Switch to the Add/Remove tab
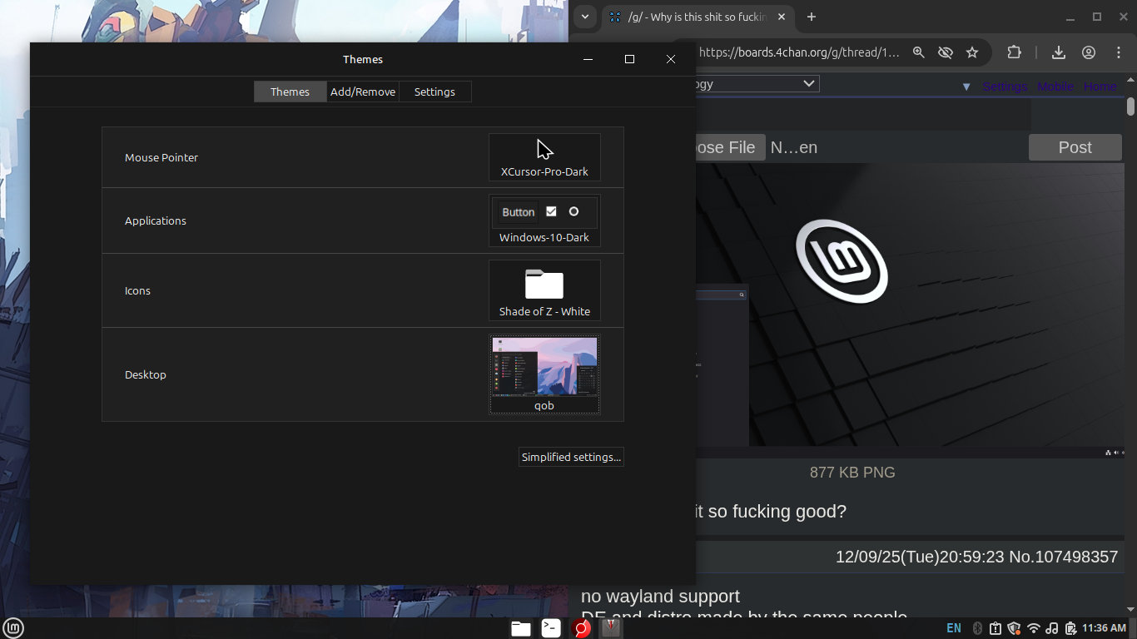 coord(363,92)
